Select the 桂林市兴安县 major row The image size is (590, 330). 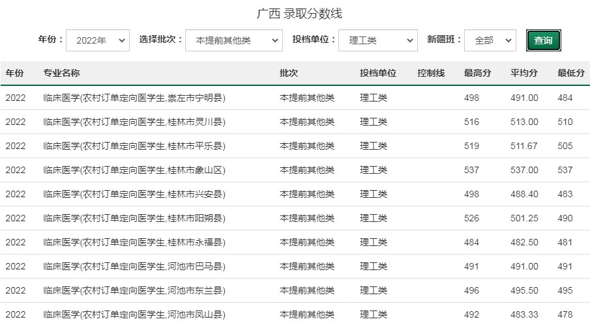[295, 194]
